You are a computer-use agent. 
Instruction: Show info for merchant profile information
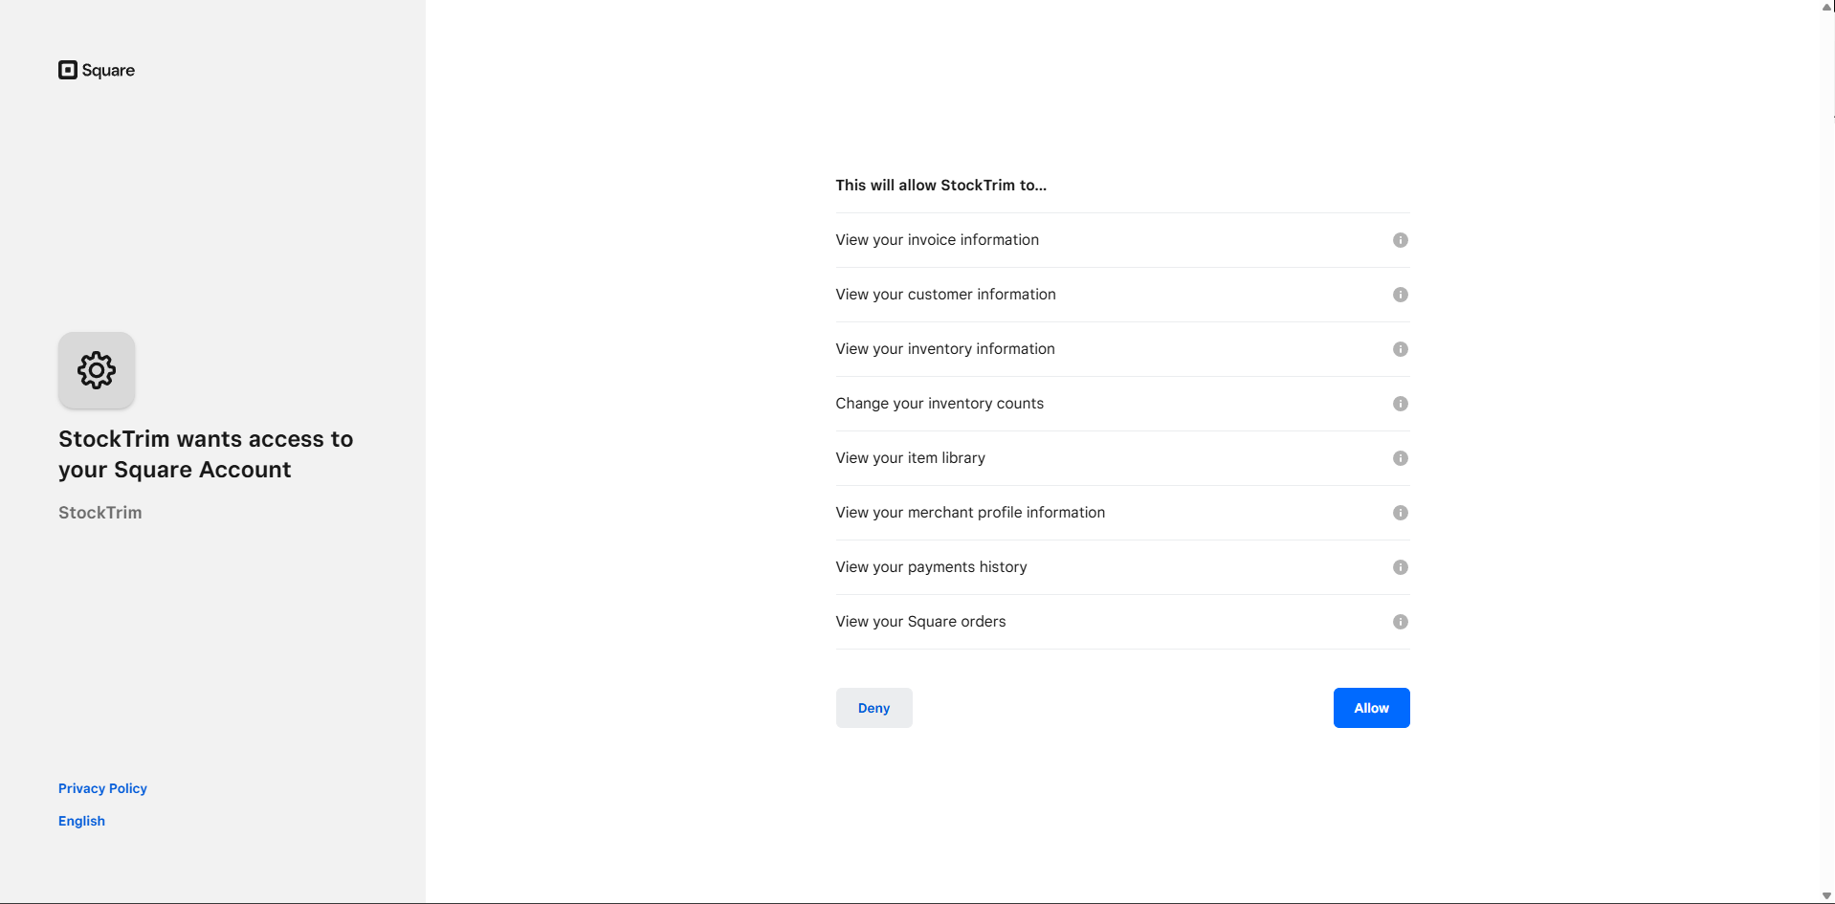(1400, 513)
